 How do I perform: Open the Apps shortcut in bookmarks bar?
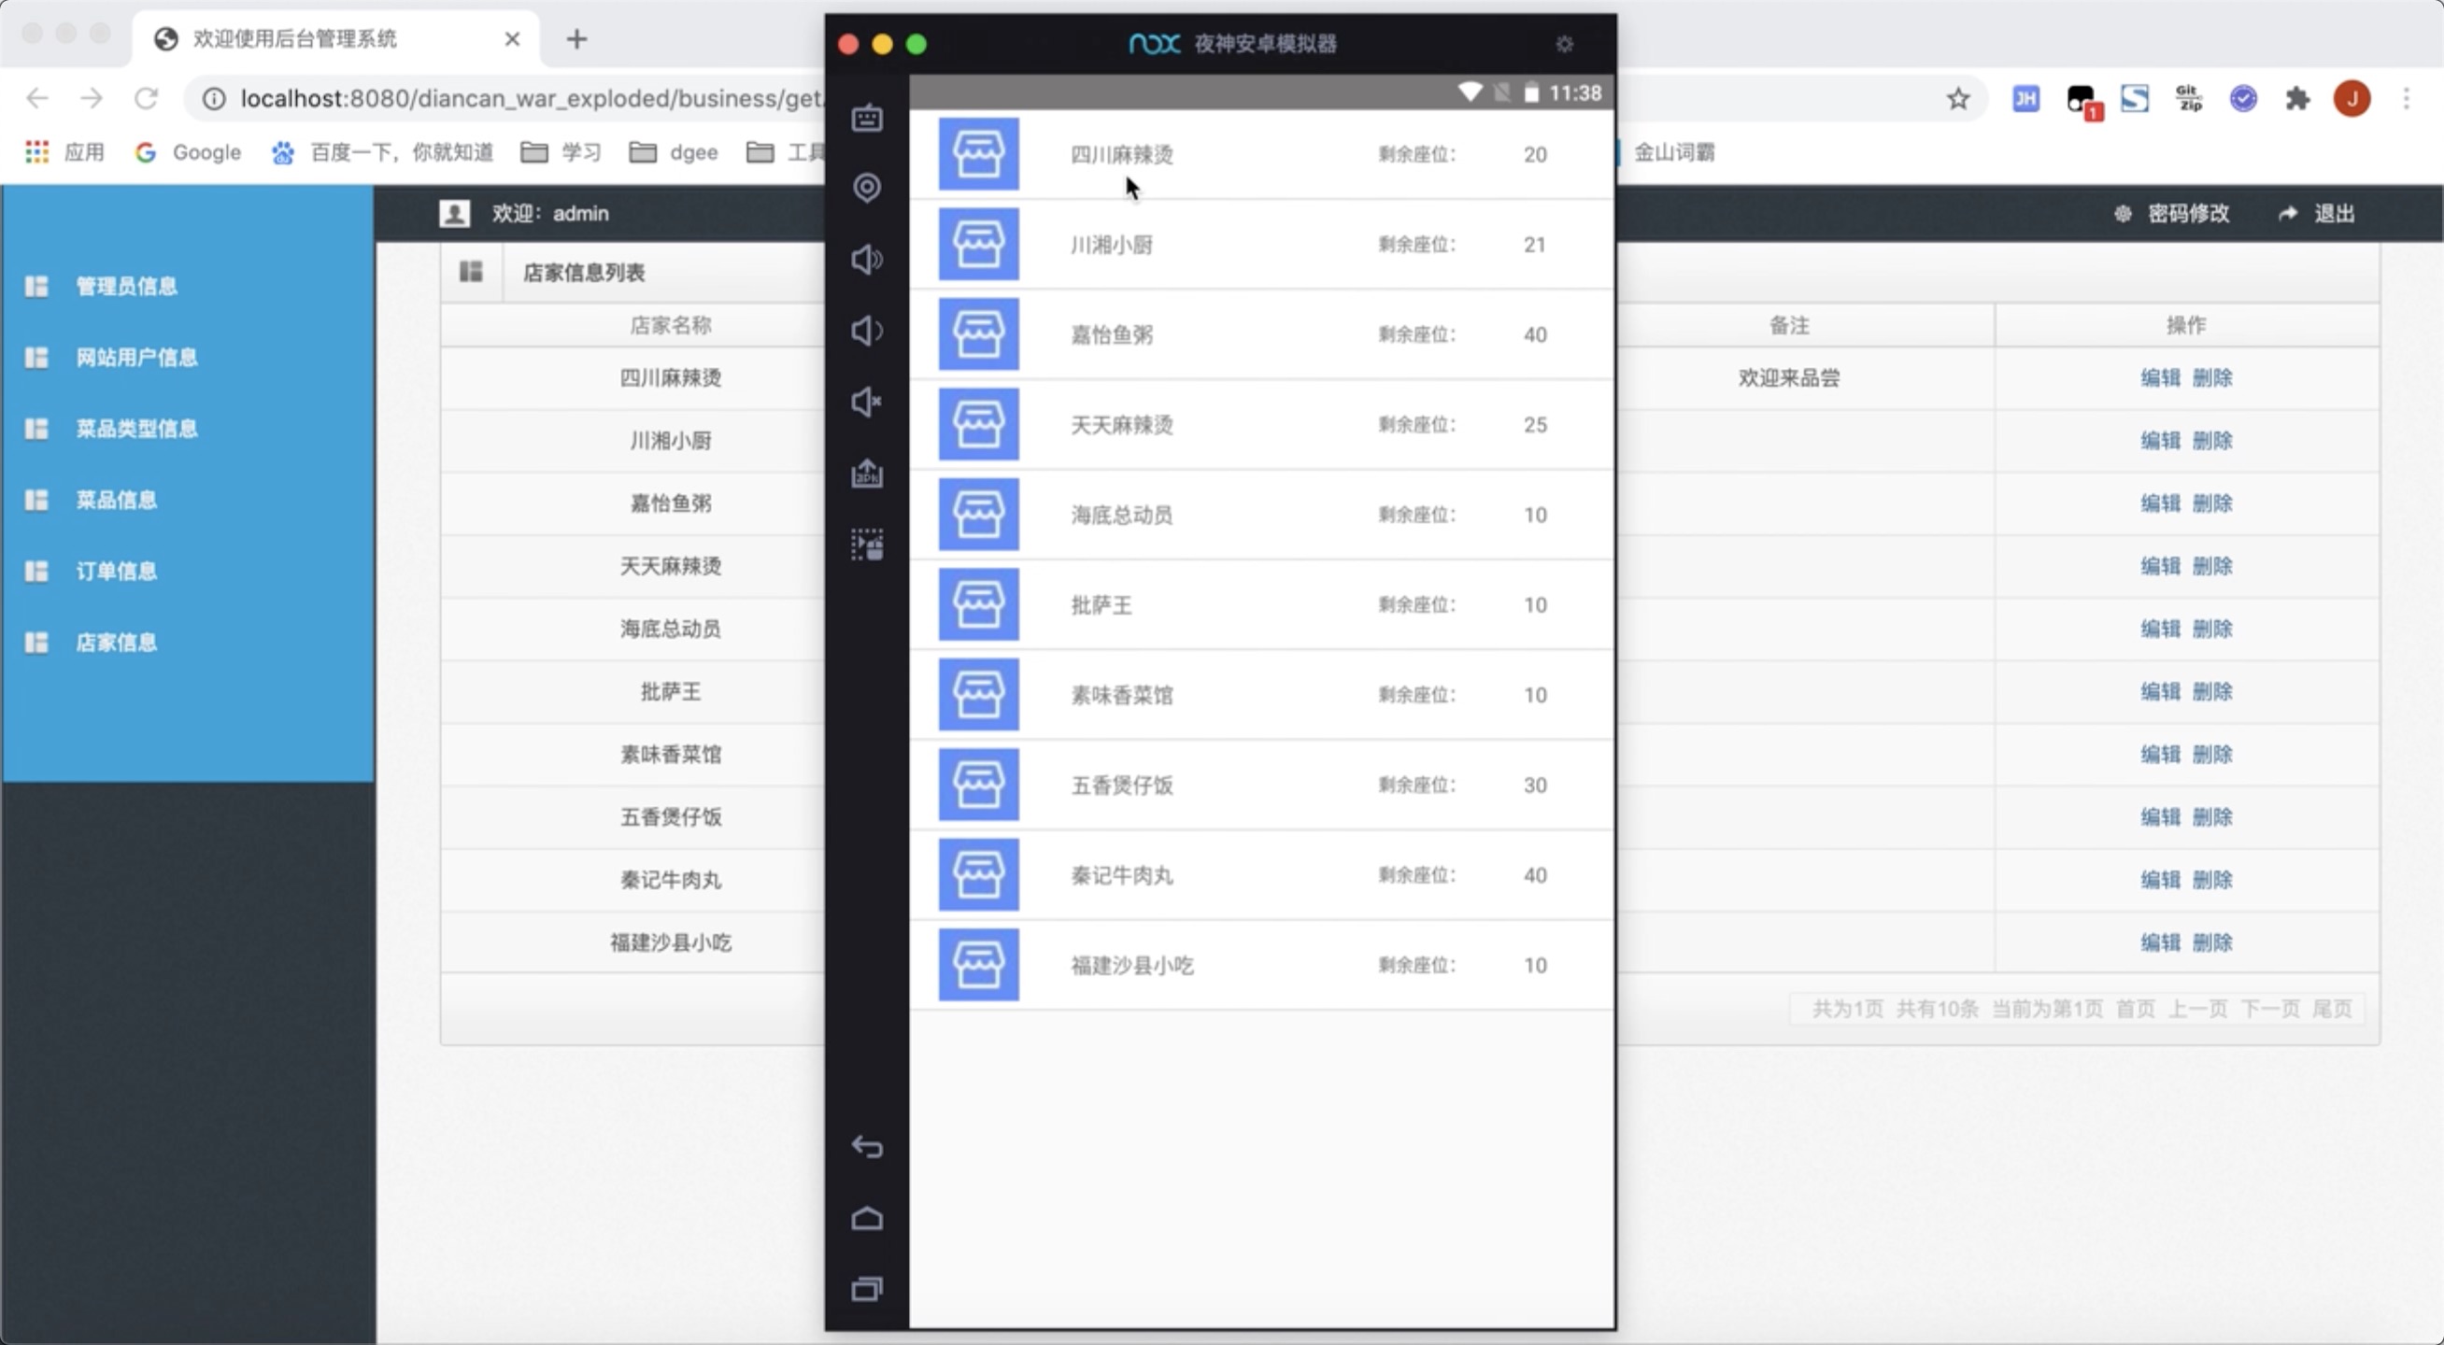(64, 151)
